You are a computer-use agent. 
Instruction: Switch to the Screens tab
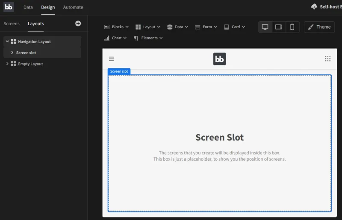point(12,23)
